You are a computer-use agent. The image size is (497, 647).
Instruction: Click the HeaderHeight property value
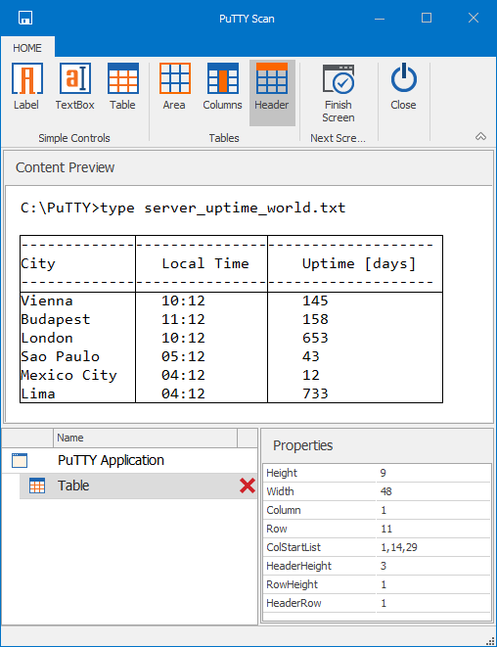tap(433, 566)
